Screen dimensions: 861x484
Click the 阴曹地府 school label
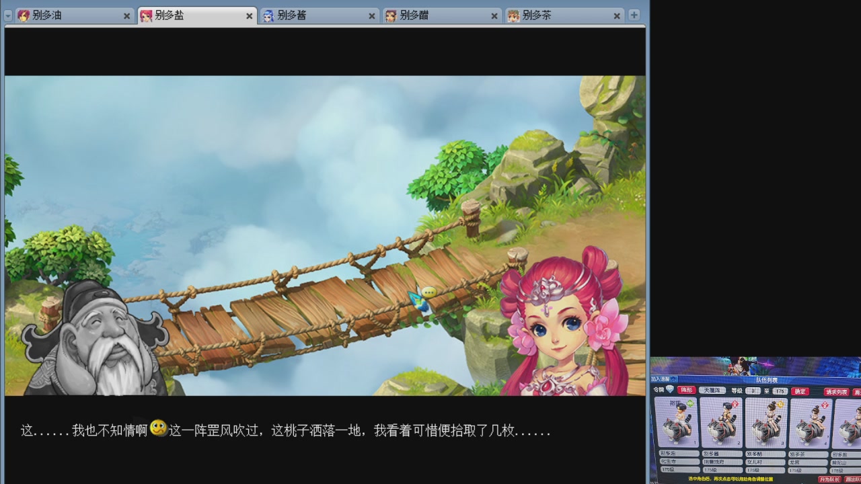pyautogui.click(x=722, y=462)
